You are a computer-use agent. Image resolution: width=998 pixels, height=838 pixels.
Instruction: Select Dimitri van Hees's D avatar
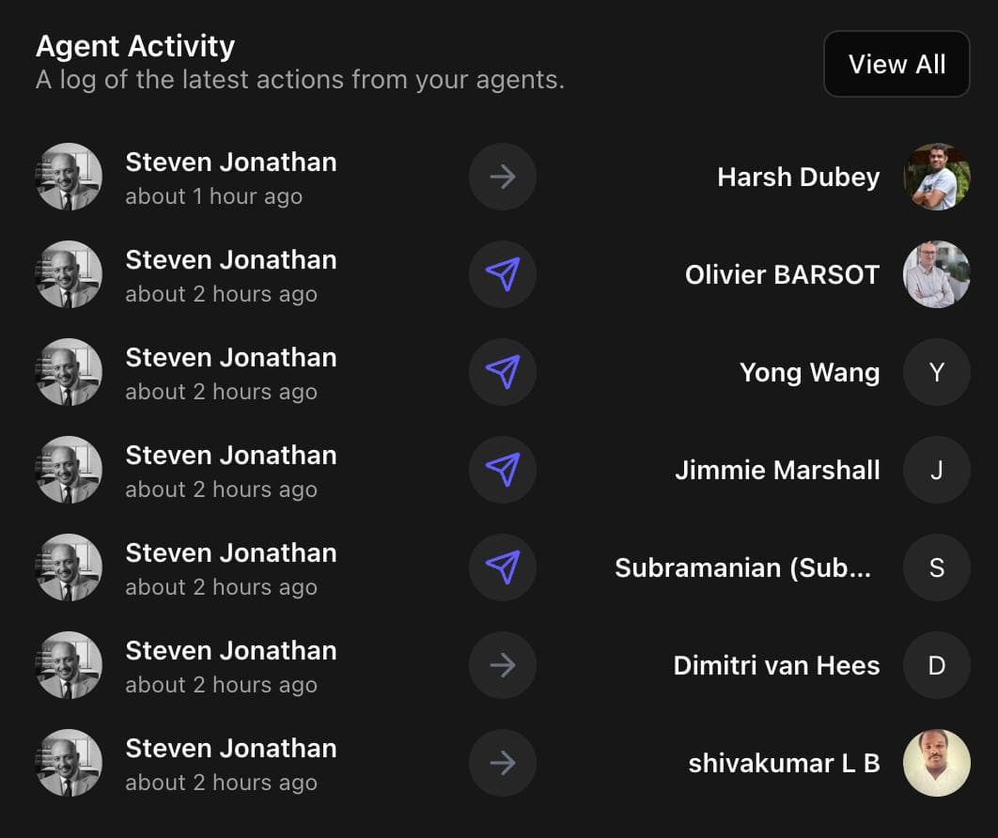936,665
